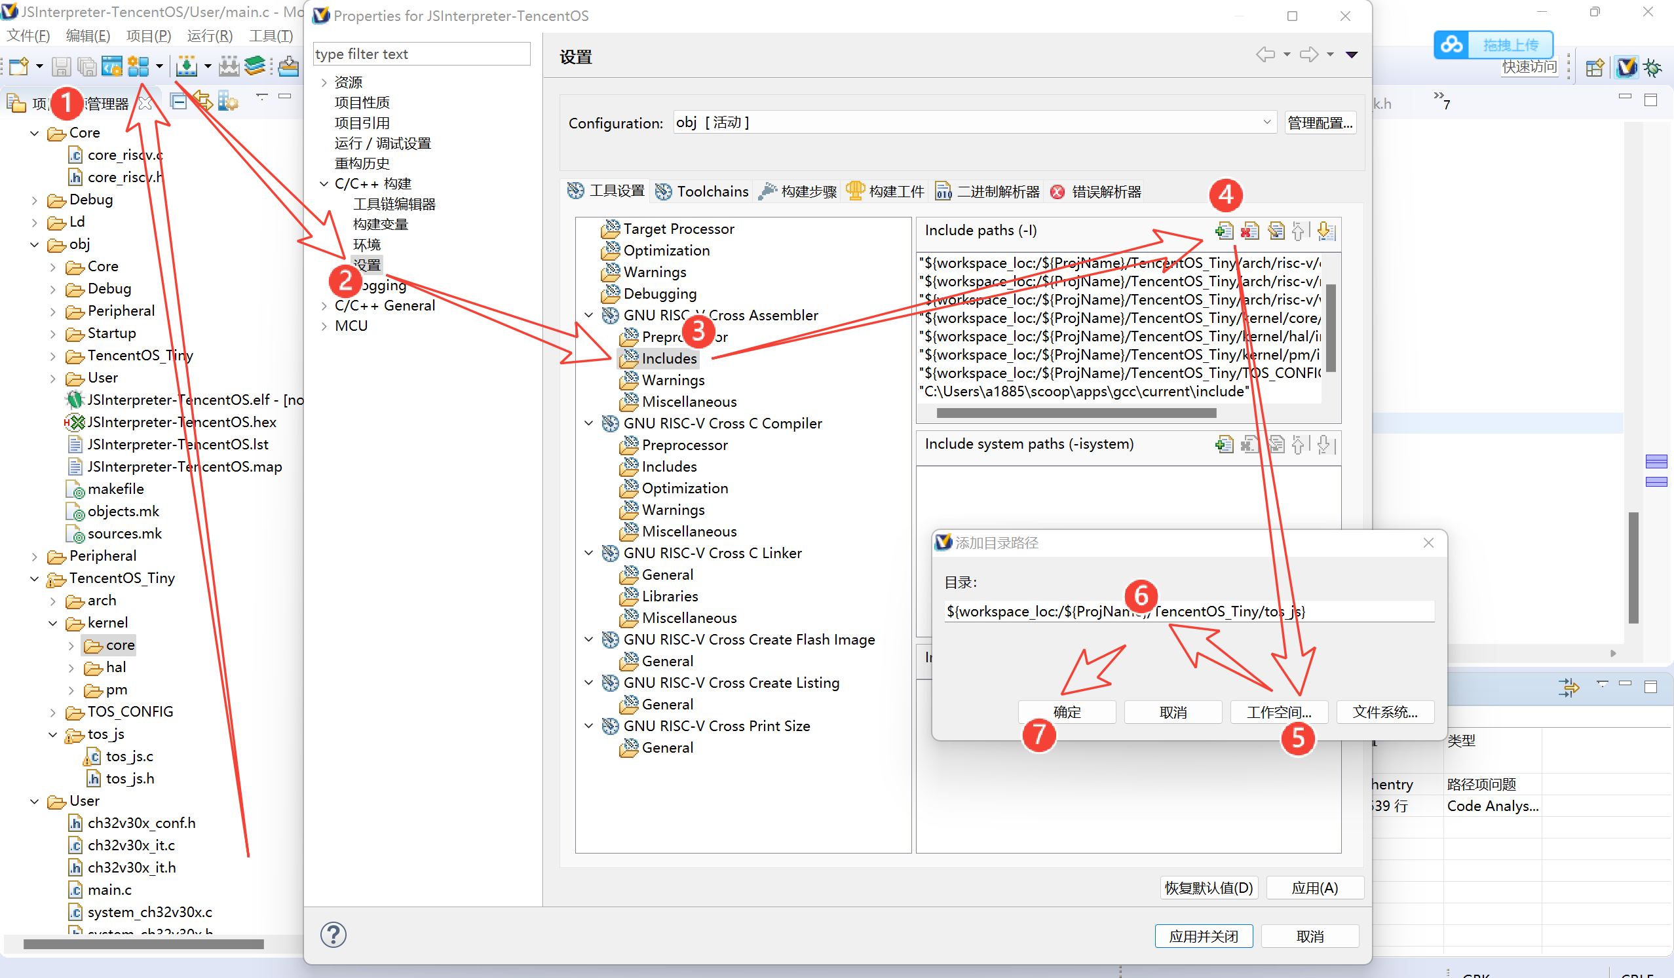Click the cloud upload 拖拽上传 icon
This screenshot has height=978, width=1674.
point(1451,45)
